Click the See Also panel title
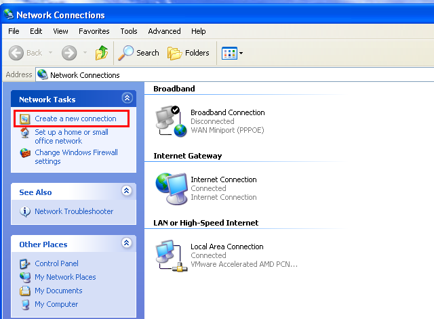 coord(35,192)
